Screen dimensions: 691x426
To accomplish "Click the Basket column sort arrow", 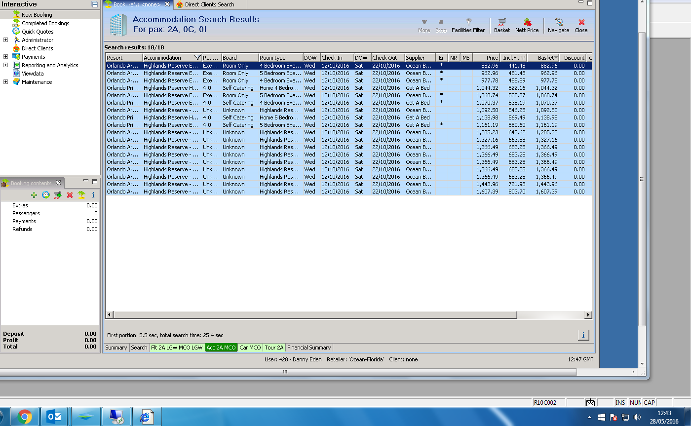I will pos(556,58).
